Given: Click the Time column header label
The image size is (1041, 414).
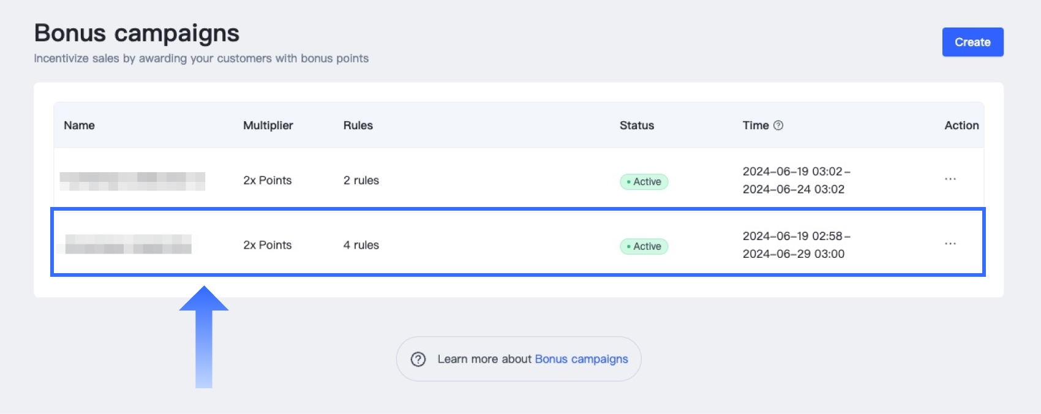Looking at the screenshot, I should [756, 126].
